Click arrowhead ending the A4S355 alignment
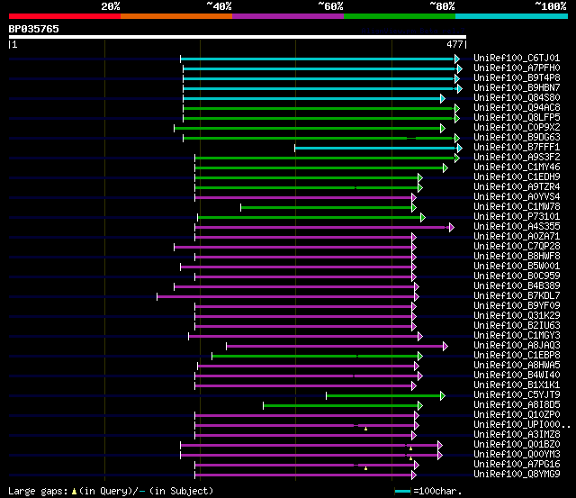This screenshot has height=498, width=576. tap(452, 228)
